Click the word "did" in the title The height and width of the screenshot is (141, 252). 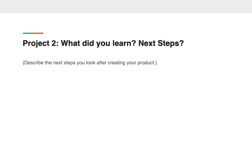88,44
